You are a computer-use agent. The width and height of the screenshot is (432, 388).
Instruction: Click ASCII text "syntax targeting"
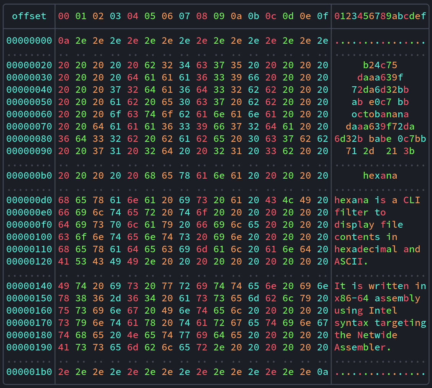click(380, 323)
